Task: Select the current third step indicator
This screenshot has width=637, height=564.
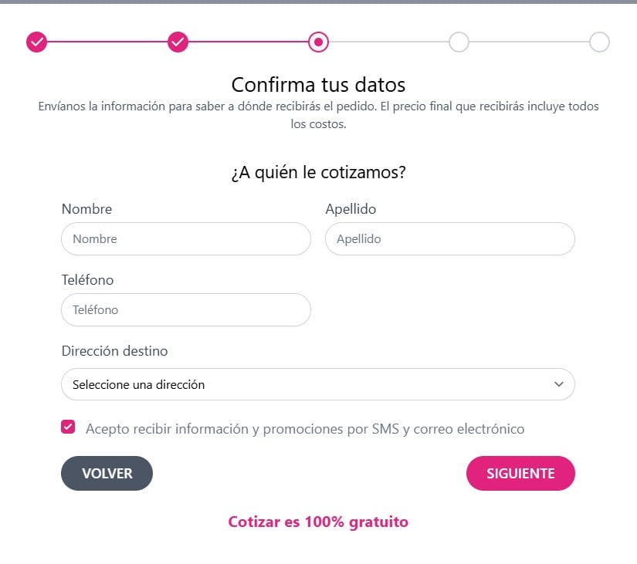Action: (318, 42)
